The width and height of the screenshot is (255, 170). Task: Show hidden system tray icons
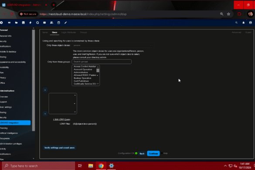[x=225, y=166]
